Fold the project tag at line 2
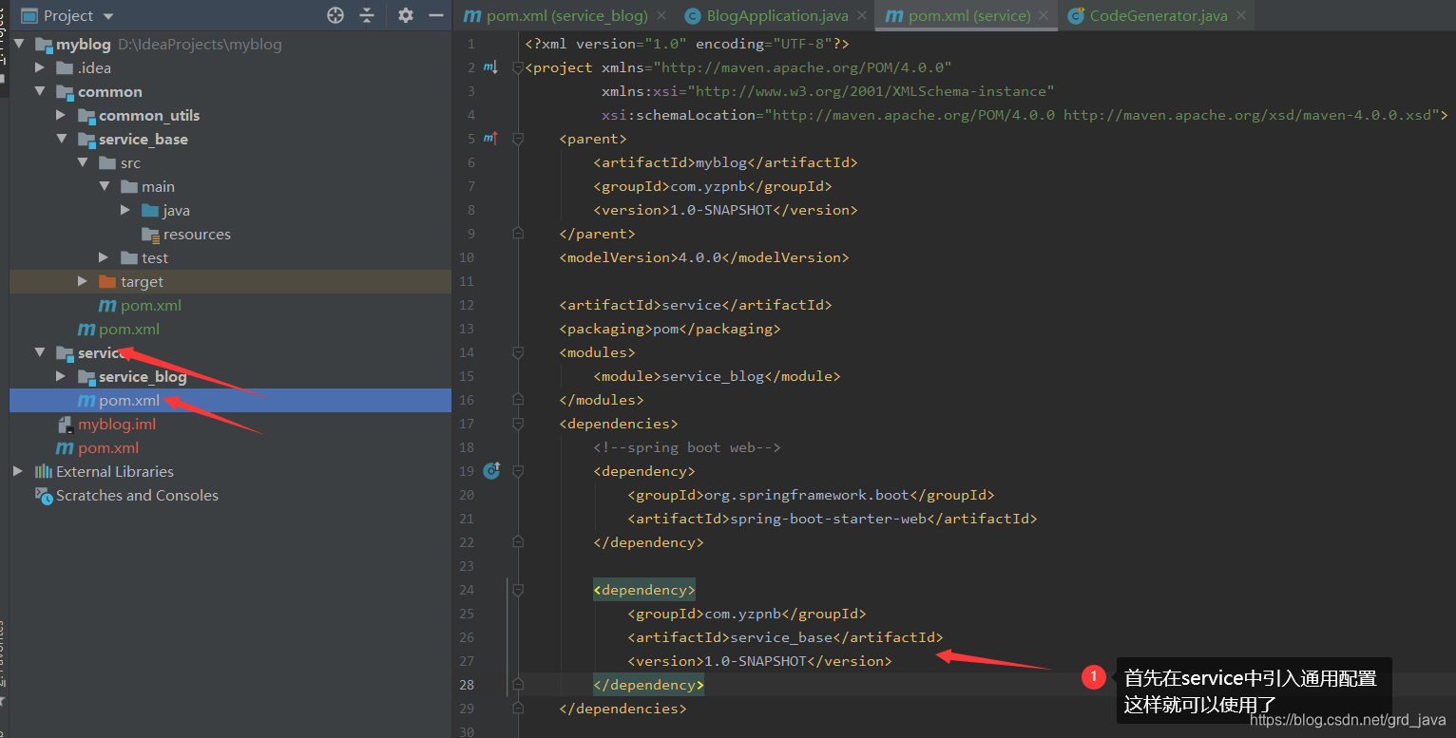 tap(518, 67)
